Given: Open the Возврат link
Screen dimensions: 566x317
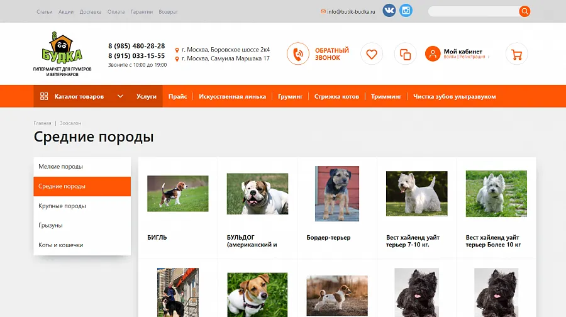Looking at the screenshot, I should coord(168,12).
